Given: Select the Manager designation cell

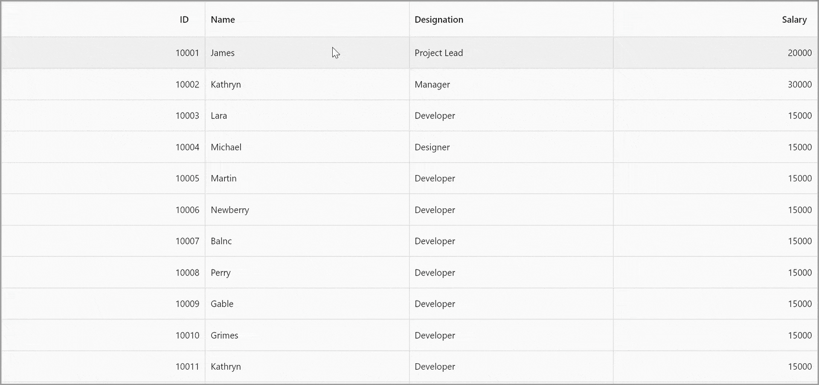Looking at the screenshot, I should point(432,84).
